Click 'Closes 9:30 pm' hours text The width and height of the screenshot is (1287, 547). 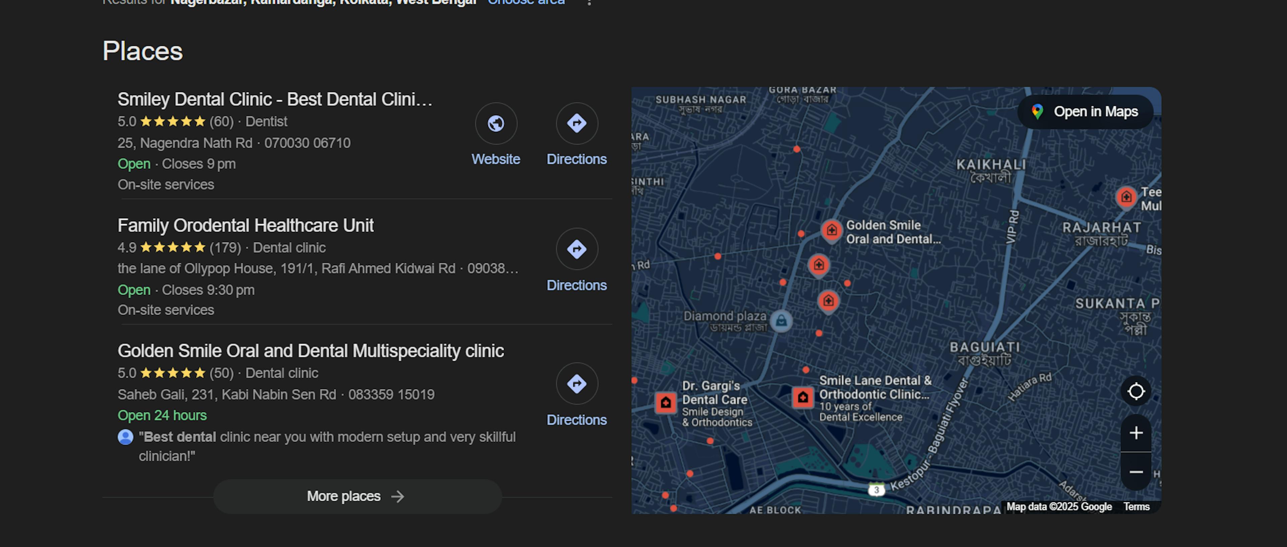point(208,290)
